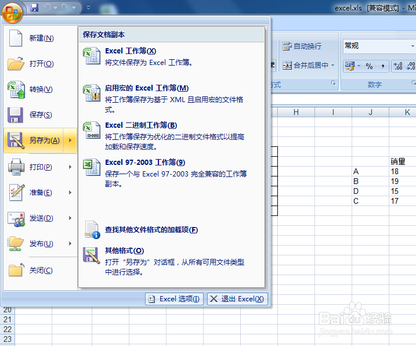Expand the 发布(U) submenu arrow
The height and width of the screenshot is (346, 416).
[x=70, y=243]
